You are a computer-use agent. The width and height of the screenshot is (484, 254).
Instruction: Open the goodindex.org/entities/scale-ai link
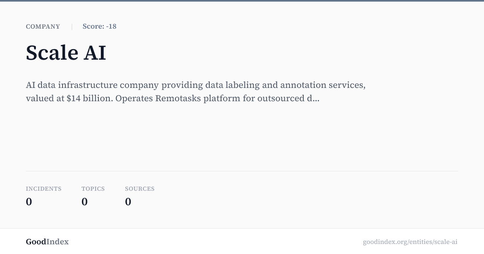(x=410, y=242)
